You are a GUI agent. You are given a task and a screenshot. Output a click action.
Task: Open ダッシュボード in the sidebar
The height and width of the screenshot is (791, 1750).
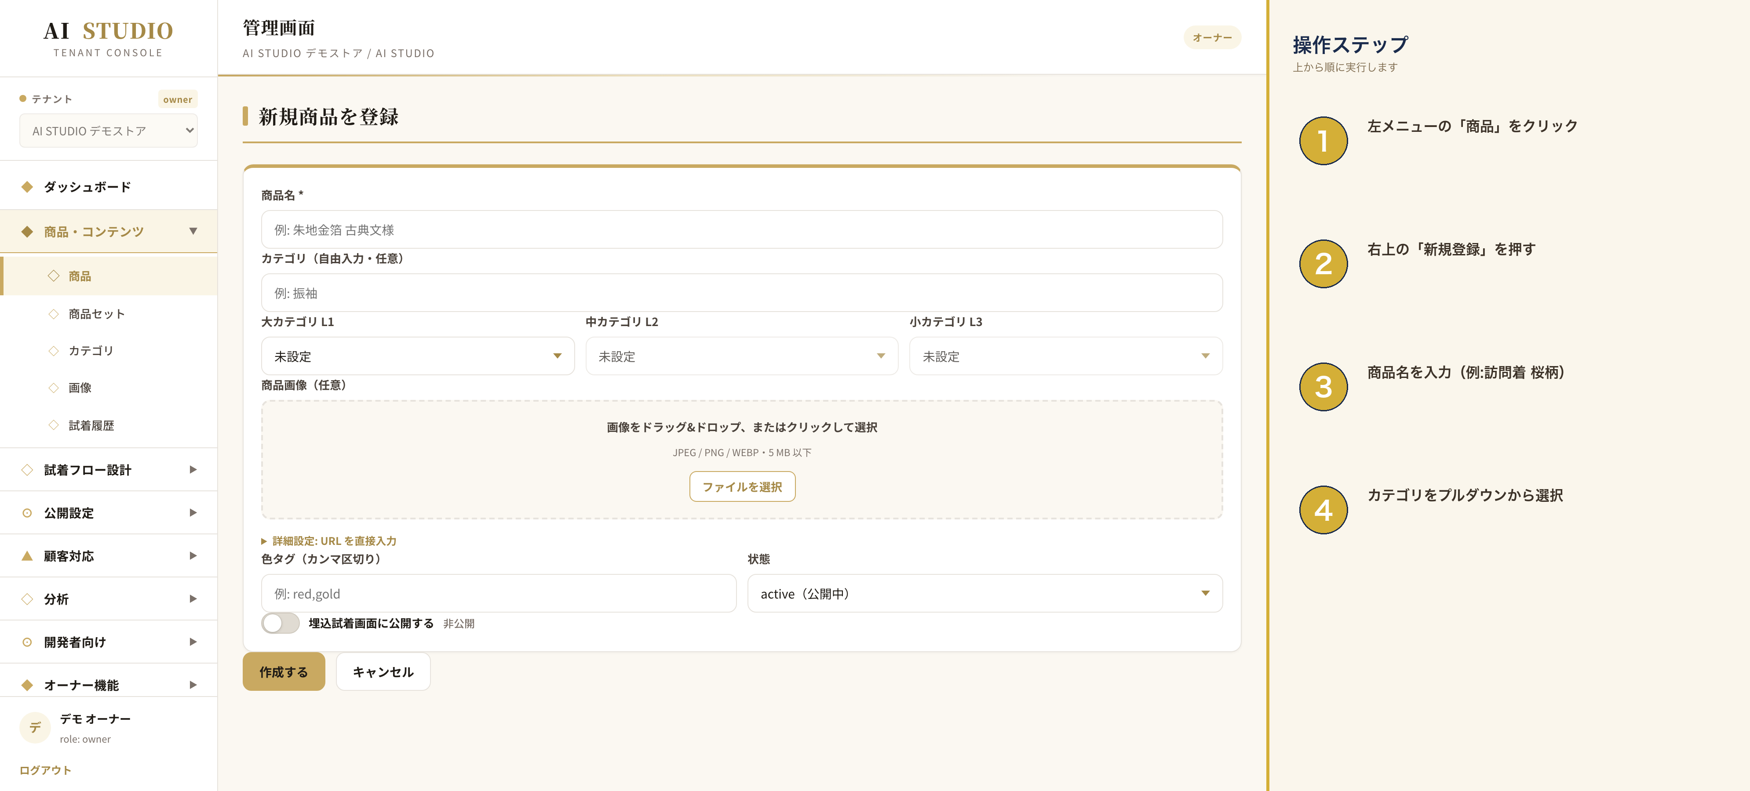(109, 187)
